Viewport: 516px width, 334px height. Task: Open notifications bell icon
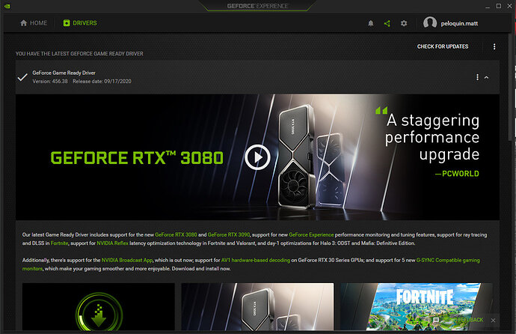[x=370, y=23]
